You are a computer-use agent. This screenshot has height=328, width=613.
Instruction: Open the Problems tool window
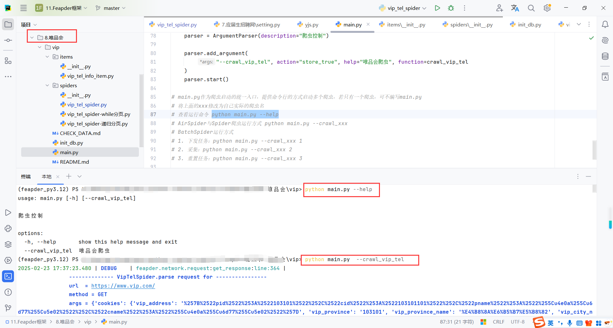pos(8,292)
